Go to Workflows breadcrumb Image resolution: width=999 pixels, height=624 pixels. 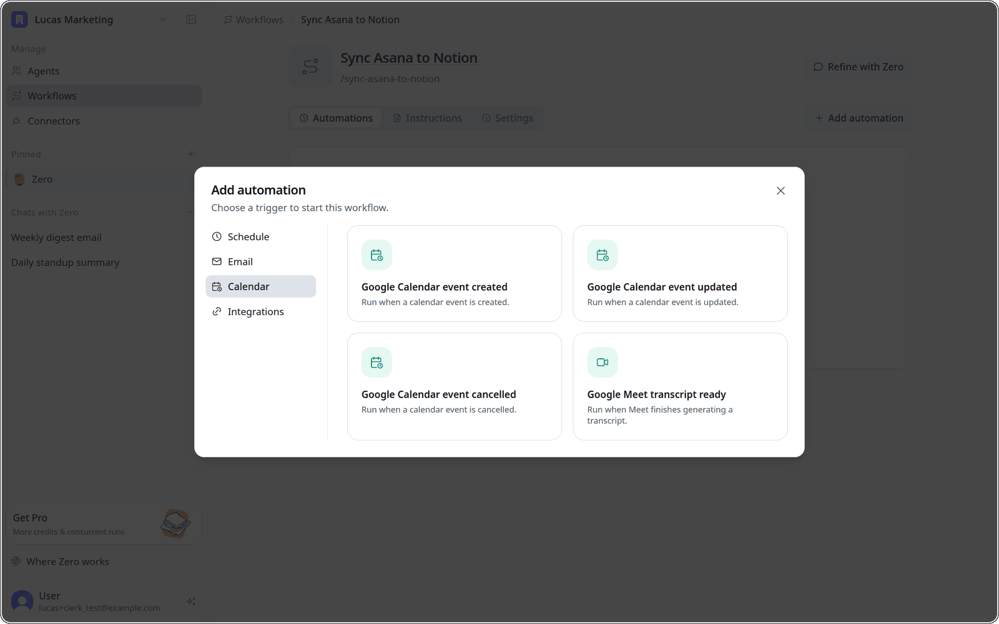[x=253, y=20]
